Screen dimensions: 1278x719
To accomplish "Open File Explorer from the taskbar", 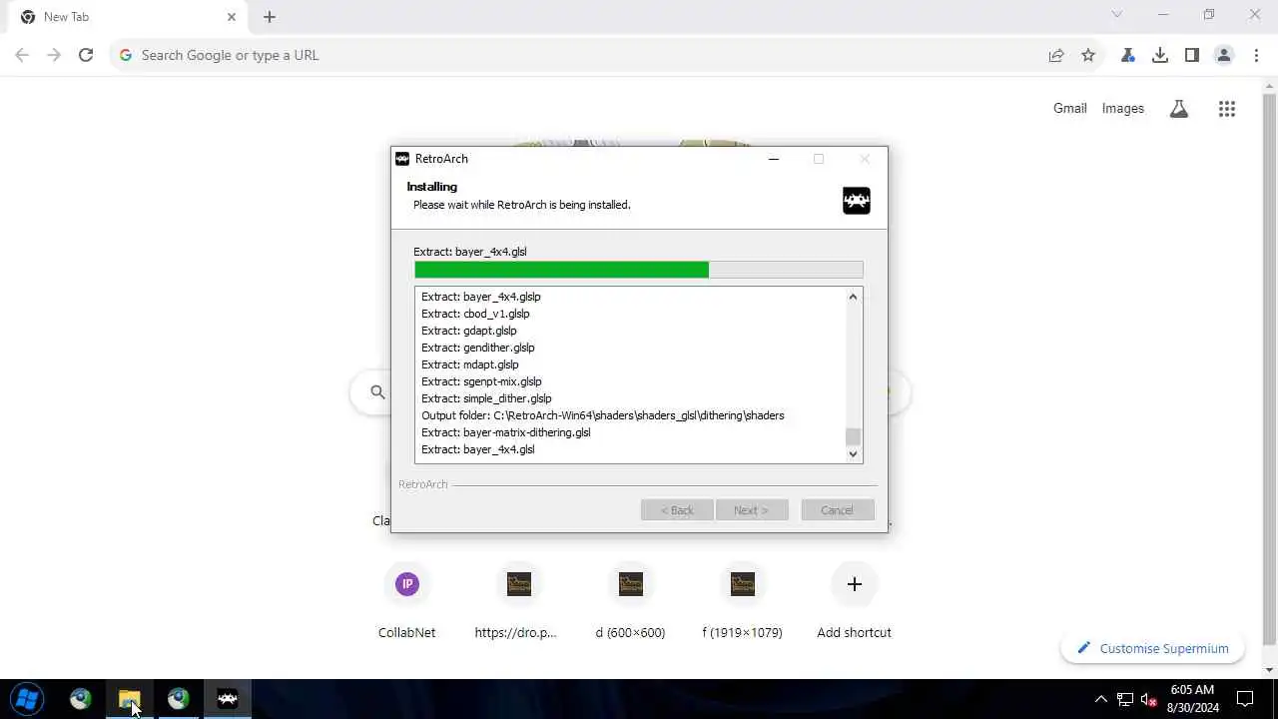I will coord(130,699).
